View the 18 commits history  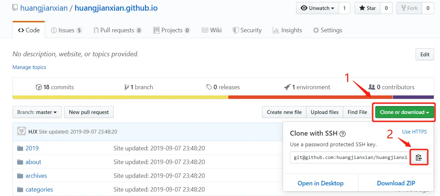coord(55,87)
